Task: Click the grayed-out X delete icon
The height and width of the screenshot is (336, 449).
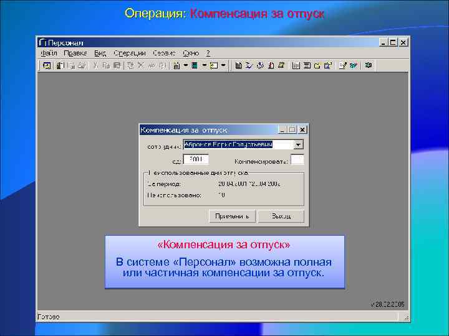Action: coord(140,65)
